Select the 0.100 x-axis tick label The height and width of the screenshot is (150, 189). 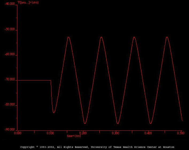51,133
